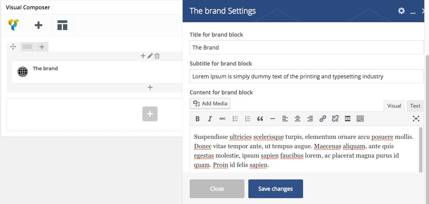Toggle strikethrough text formatting
The image size is (429, 204).
pos(223,119)
